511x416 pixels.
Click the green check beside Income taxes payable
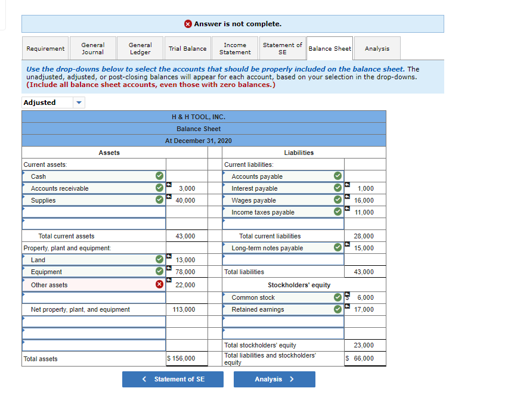(338, 212)
